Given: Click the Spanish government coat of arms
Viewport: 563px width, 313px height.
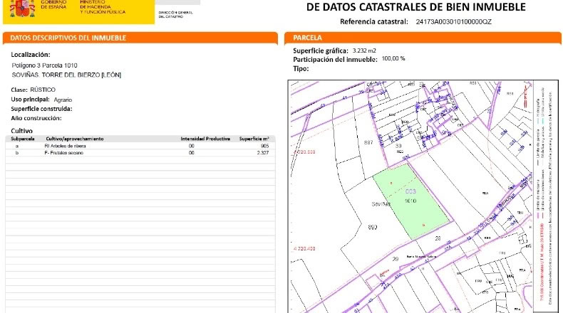Looking at the screenshot, I should click(x=22, y=9).
